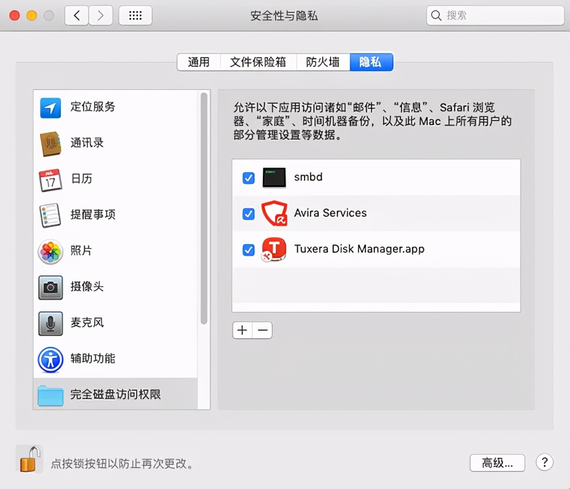This screenshot has height=489, width=570.
Task: Show all preferences grid icon
Action: [135, 15]
